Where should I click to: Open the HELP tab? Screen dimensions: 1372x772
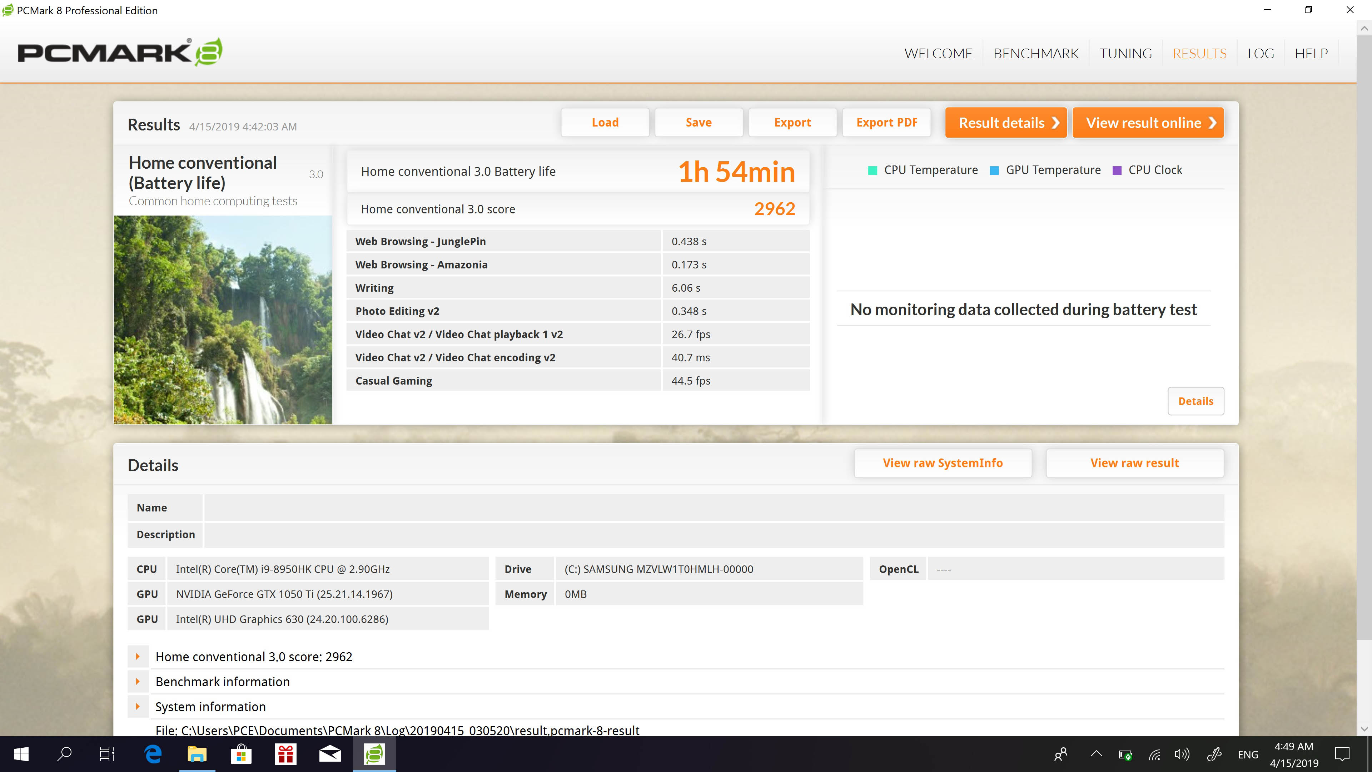(1311, 53)
